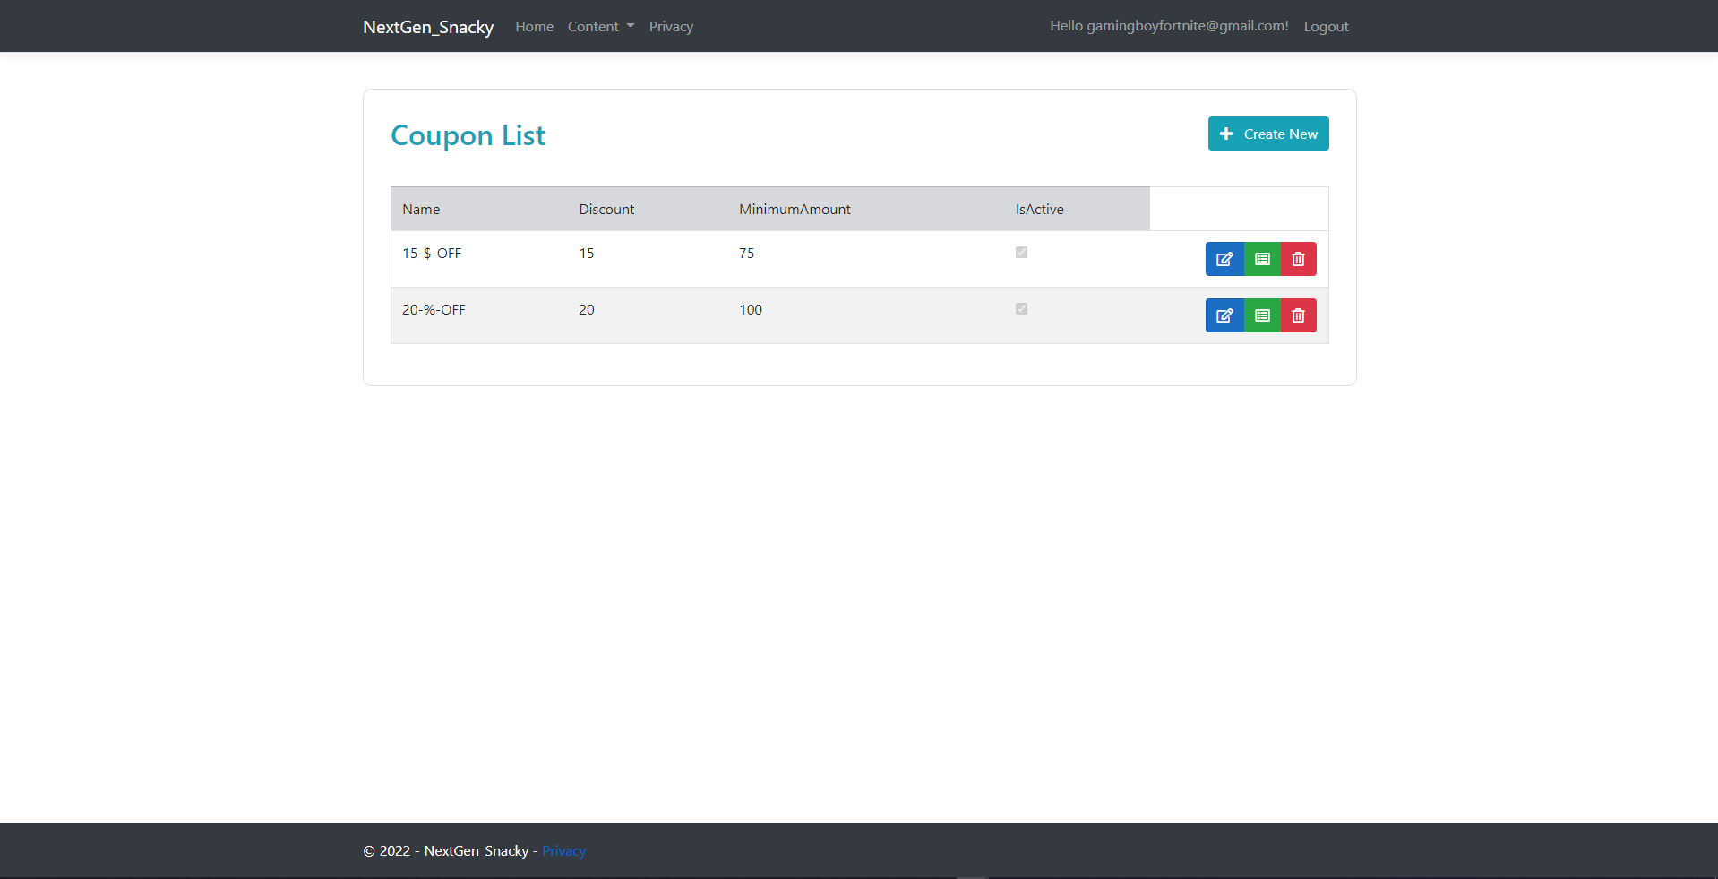The image size is (1718, 879).
Task: View details of the 15-$-OFF coupon
Action: [x=1261, y=259]
